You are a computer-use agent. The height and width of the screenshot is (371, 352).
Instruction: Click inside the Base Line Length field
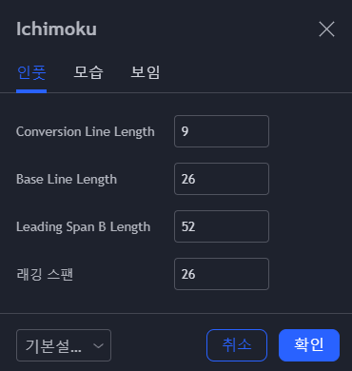click(x=222, y=179)
